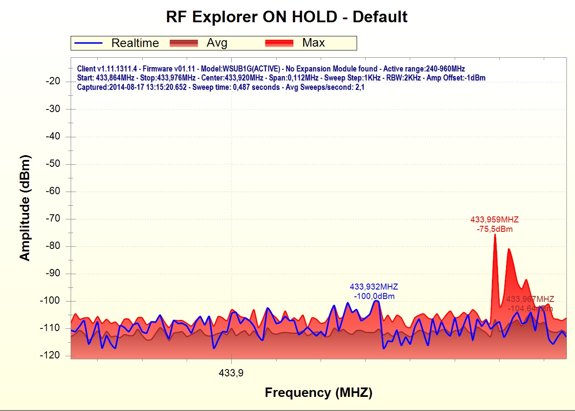Click the -90 amplitude axis label

(x=53, y=273)
